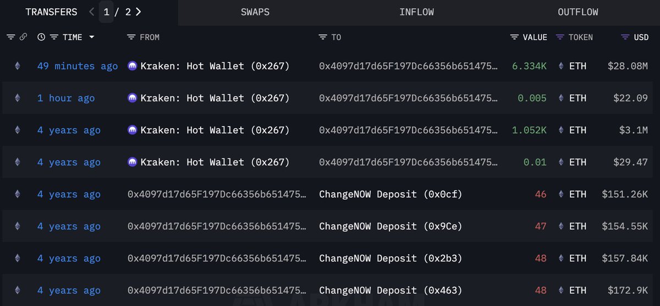Go to previous transfers page arrow

tap(92, 12)
